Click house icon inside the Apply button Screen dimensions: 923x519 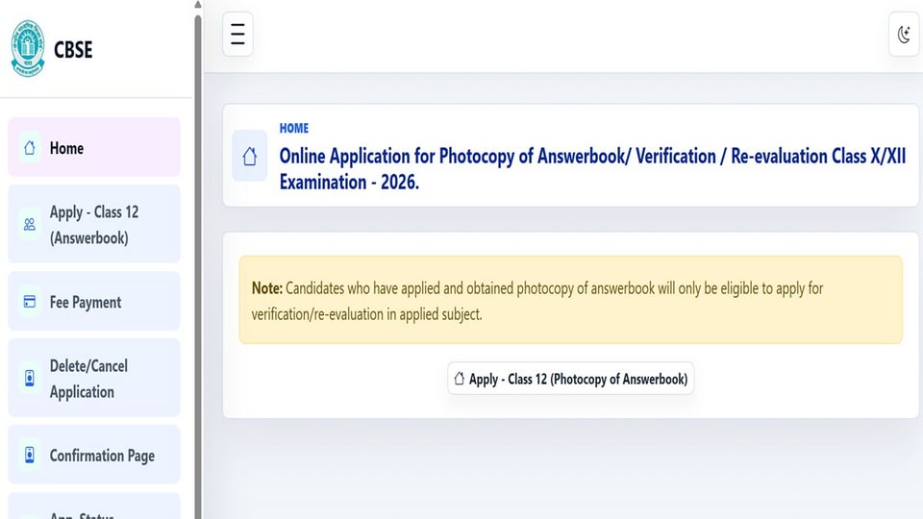pyautogui.click(x=460, y=379)
